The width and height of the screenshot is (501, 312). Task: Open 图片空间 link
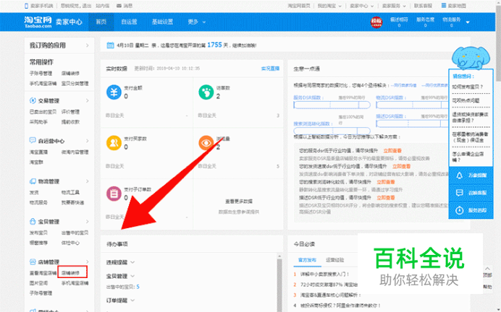(x=38, y=283)
